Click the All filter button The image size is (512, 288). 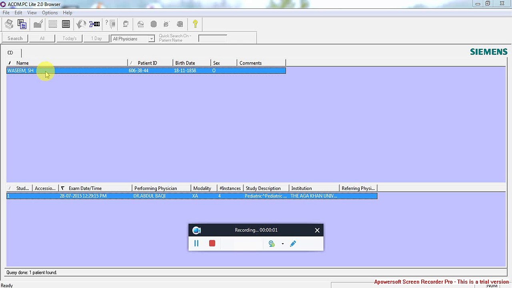coord(42,38)
